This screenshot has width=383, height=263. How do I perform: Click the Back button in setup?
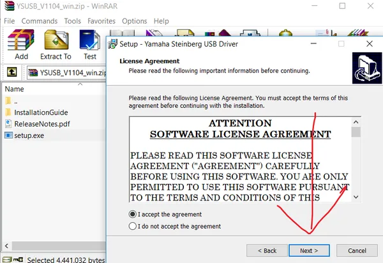coord(267,250)
